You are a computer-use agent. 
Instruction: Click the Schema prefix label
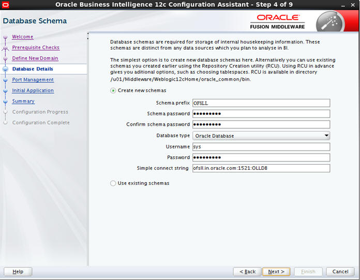(x=173, y=103)
